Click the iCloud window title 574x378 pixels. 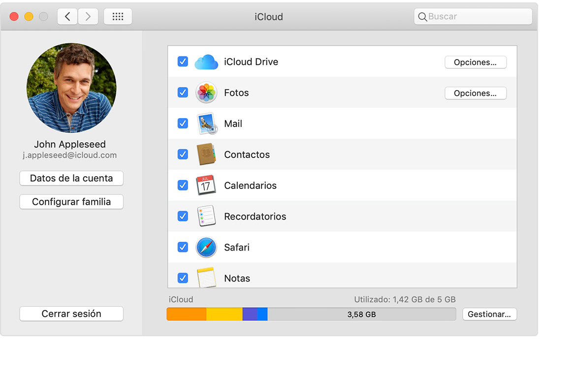click(x=269, y=17)
